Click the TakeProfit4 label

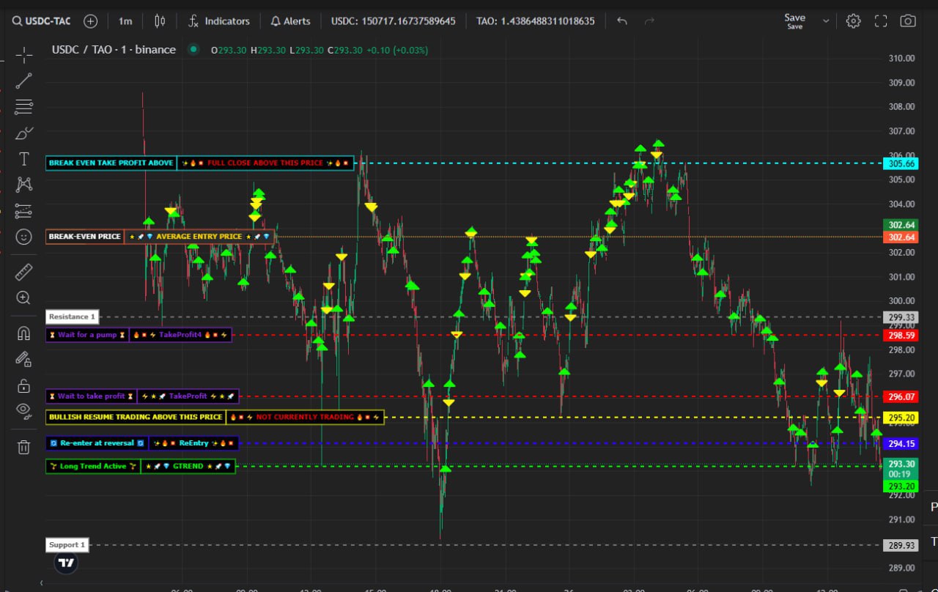180,335
